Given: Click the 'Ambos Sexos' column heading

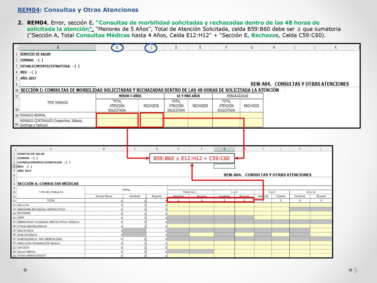Looking at the screenshot, I should click(x=104, y=196).
